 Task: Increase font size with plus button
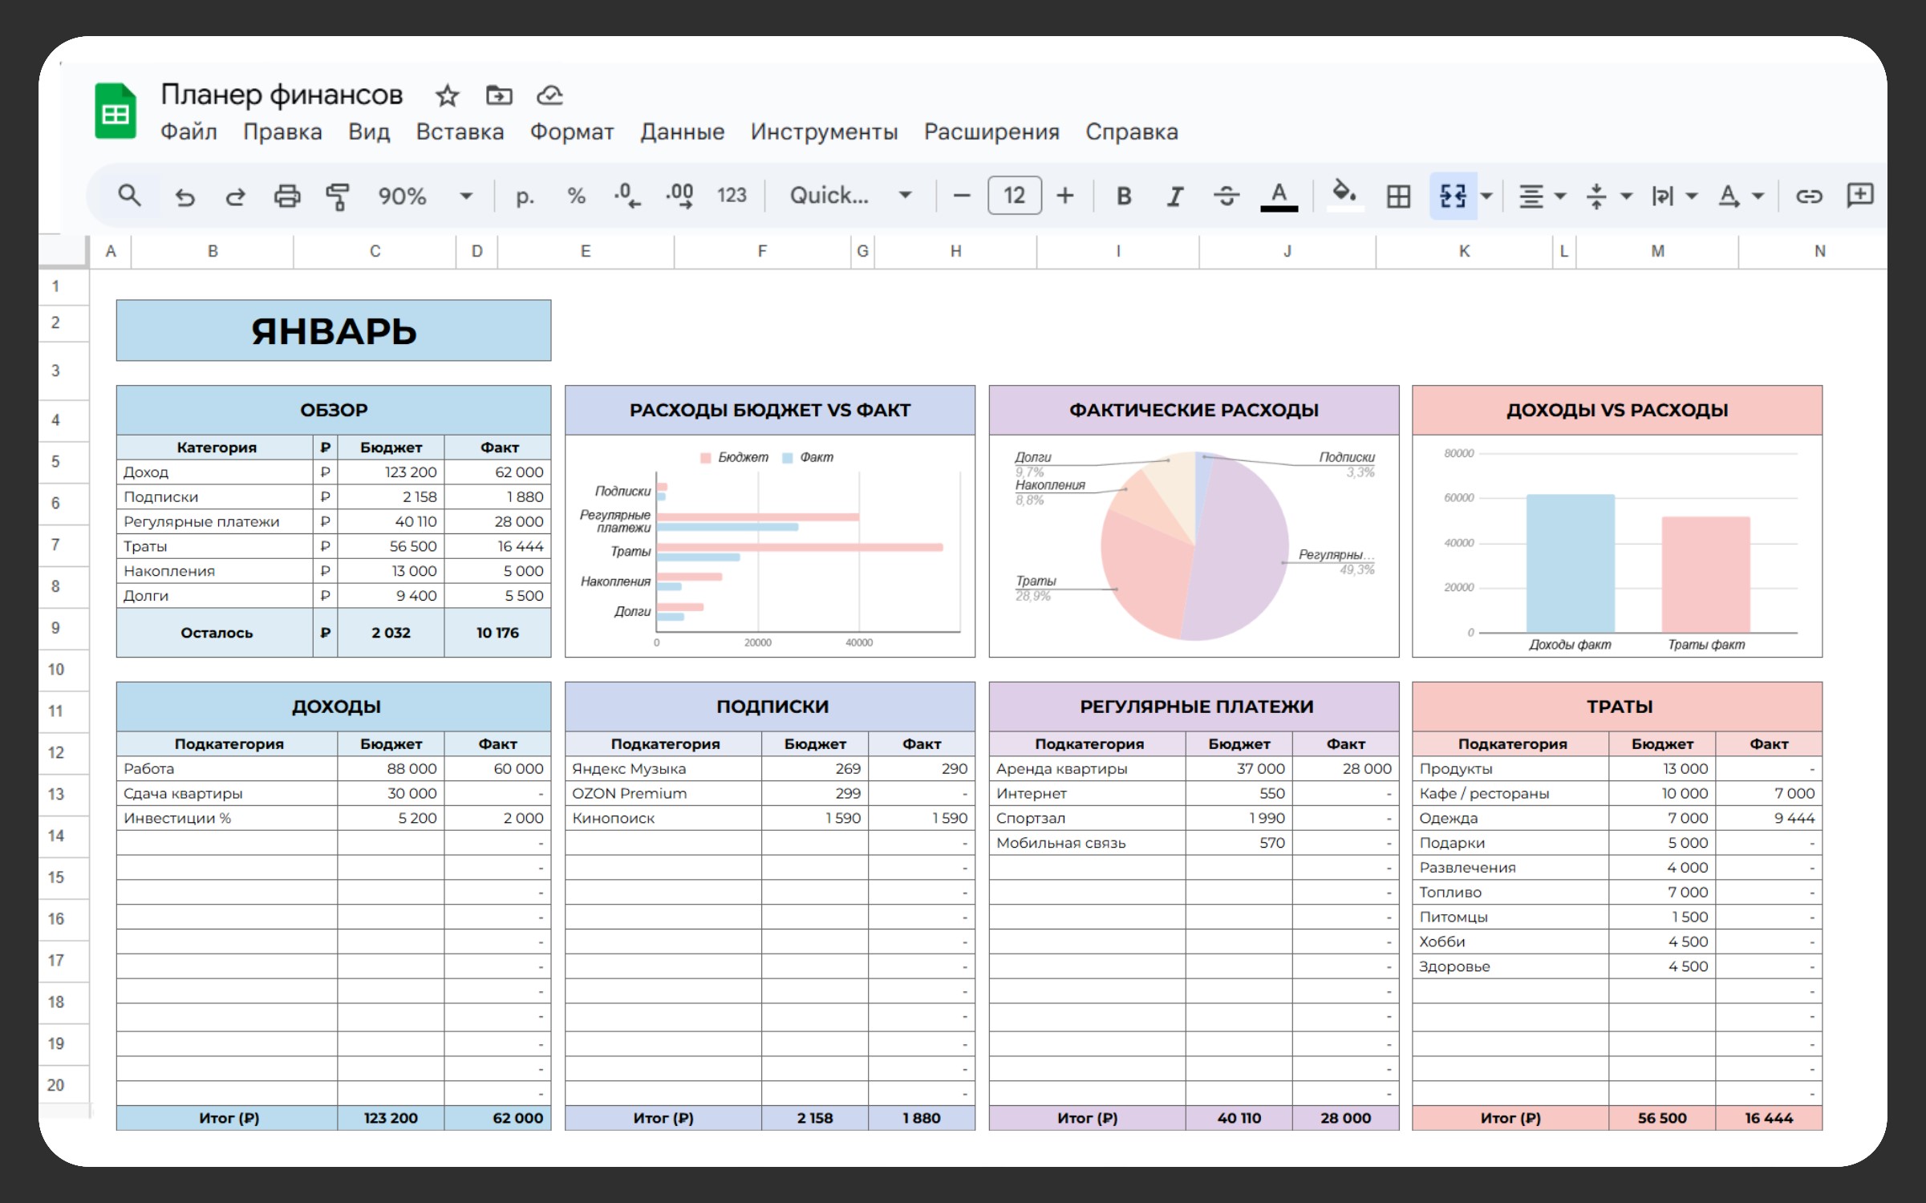[1065, 196]
